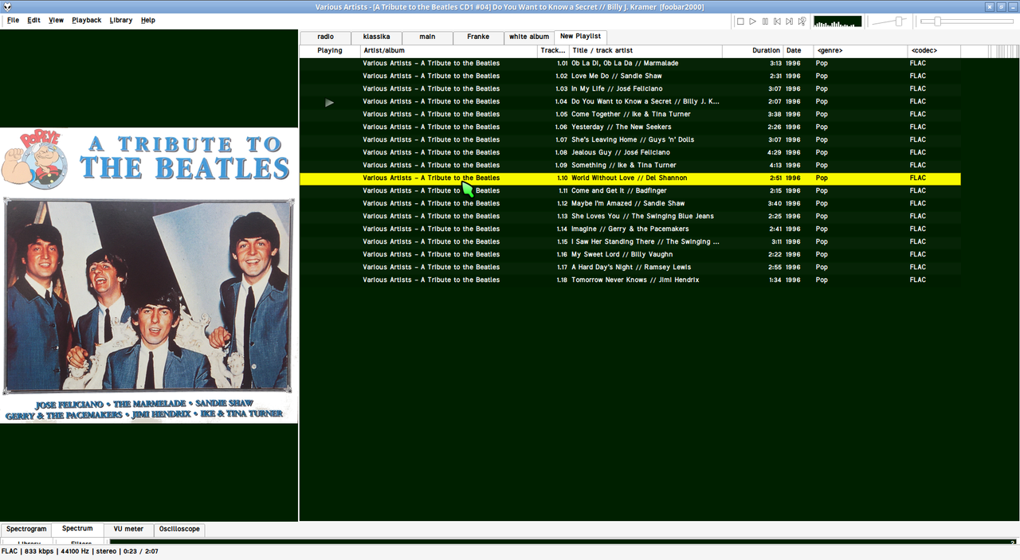The height and width of the screenshot is (560, 1020).
Task: Select A Hard Day's Night // Ramsey Lewis
Action: [630, 268]
